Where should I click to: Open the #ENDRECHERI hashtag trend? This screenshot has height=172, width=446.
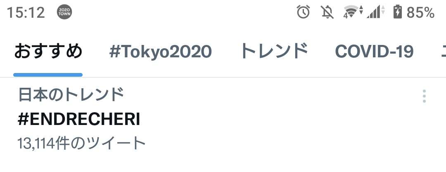79,120
